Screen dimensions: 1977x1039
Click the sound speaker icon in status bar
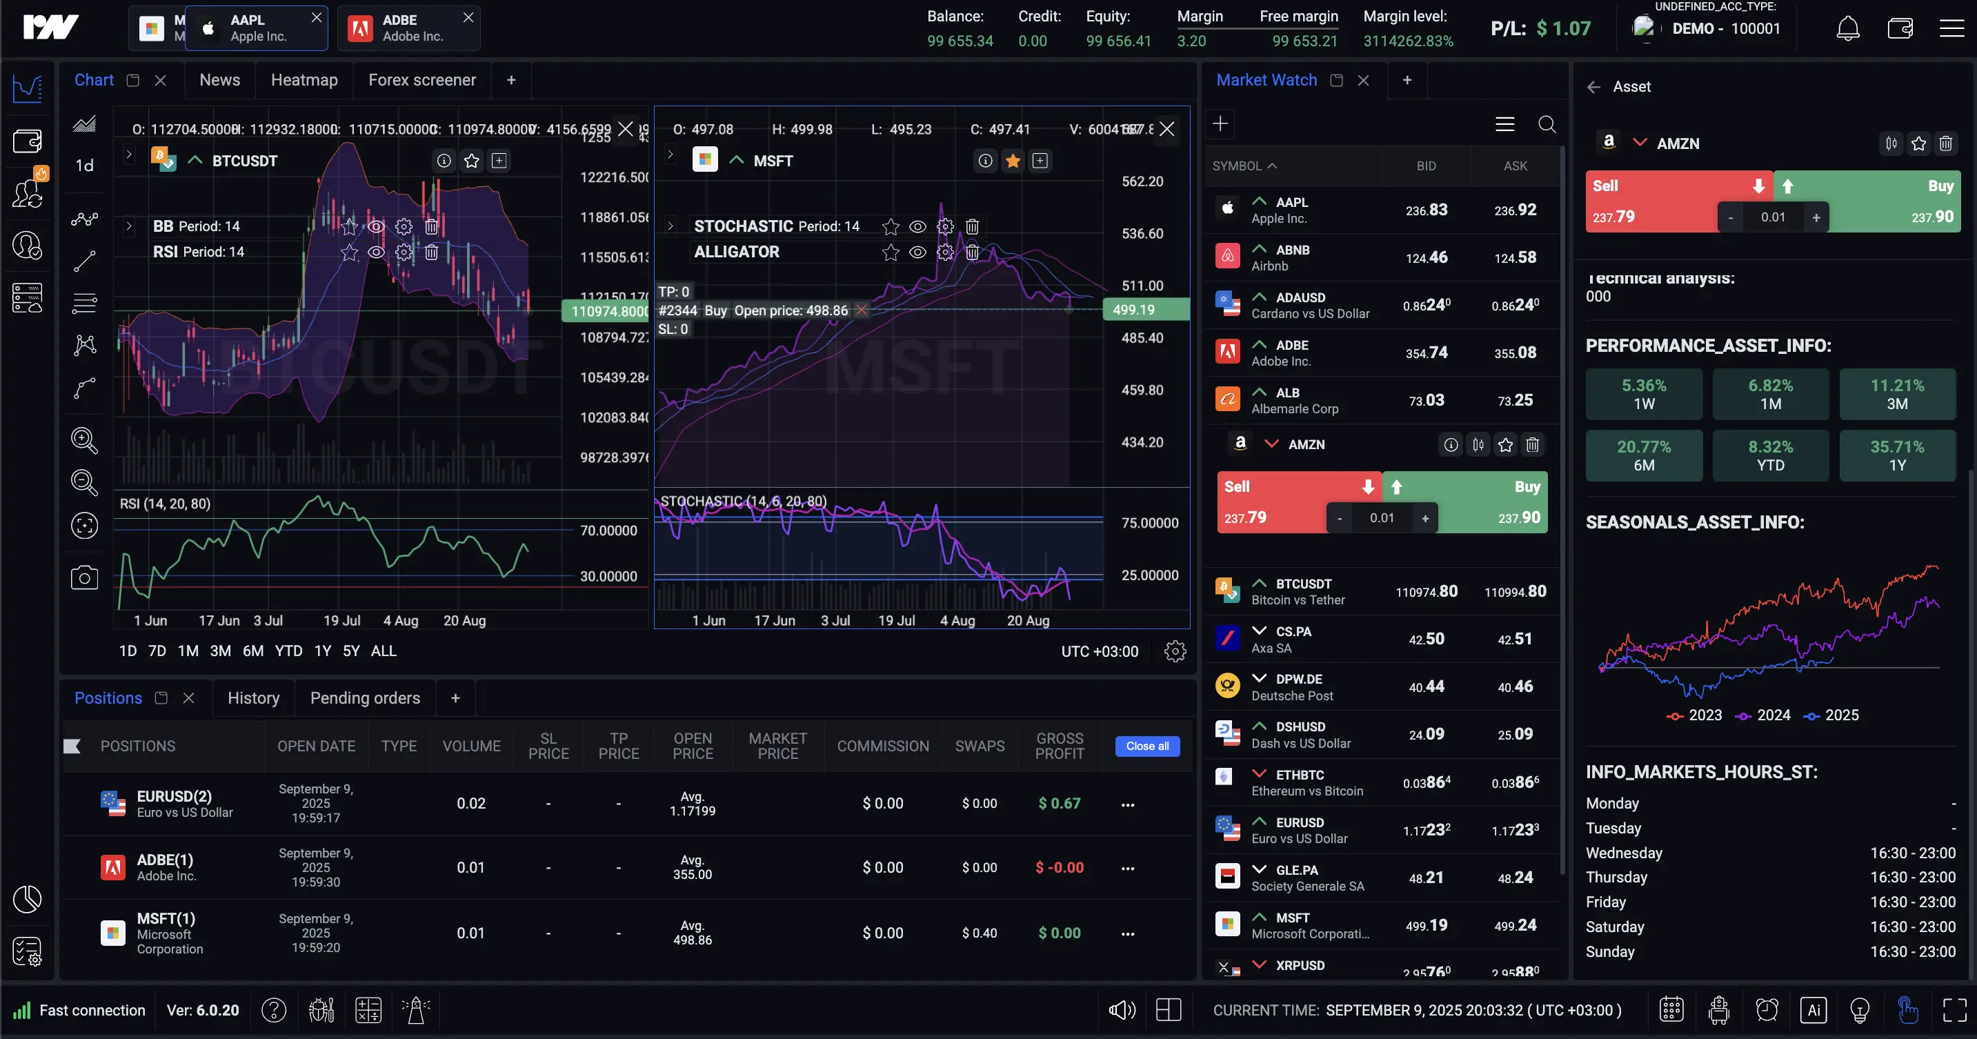click(1121, 1010)
